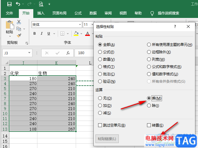This screenshot has height=148, width=198.
Task: Select the Values (数值) paste option
Action: (x=106, y=59)
